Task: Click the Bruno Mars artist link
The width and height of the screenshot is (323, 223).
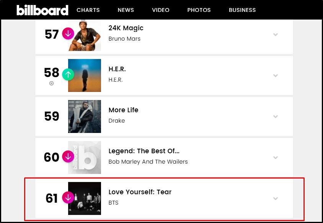Action: click(124, 39)
